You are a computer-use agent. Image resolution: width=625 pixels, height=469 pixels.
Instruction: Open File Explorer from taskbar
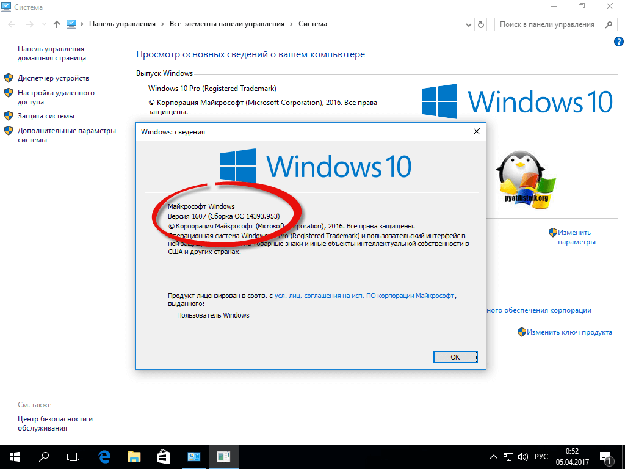(x=134, y=457)
